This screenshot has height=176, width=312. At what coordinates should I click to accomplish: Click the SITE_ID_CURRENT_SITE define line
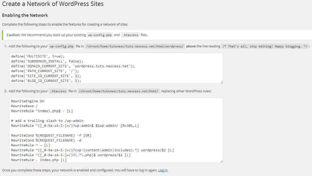click(x=46, y=76)
